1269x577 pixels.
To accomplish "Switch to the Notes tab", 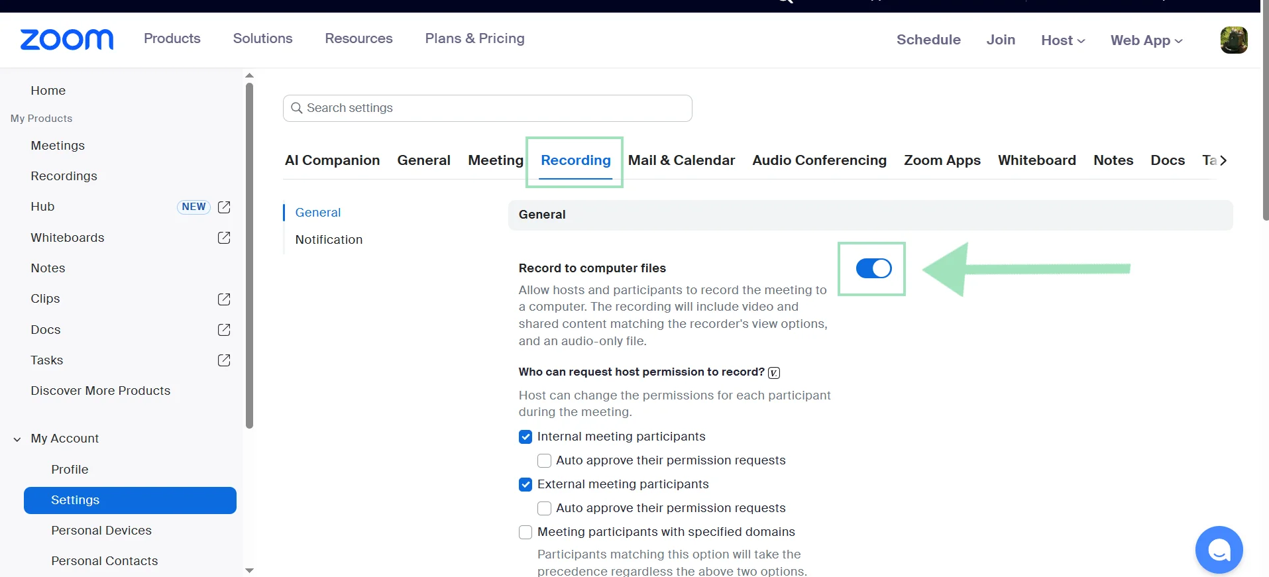I will click(x=1113, y=160).
